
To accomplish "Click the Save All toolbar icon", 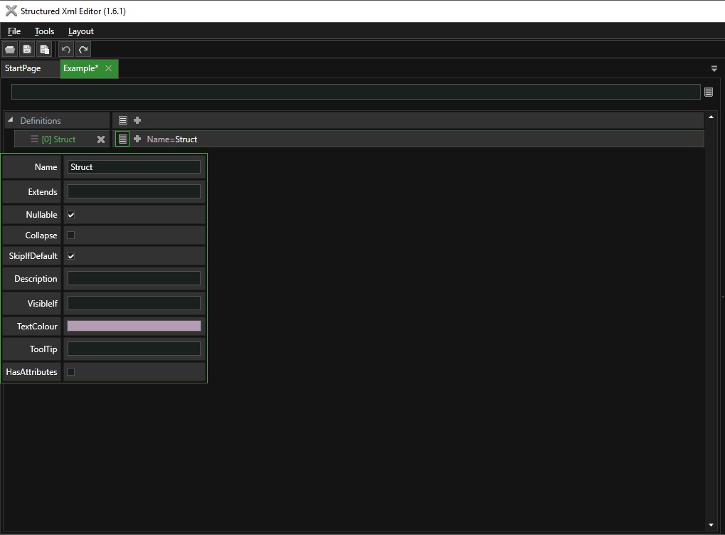I will pyautogui.click(x=44, y=50).
